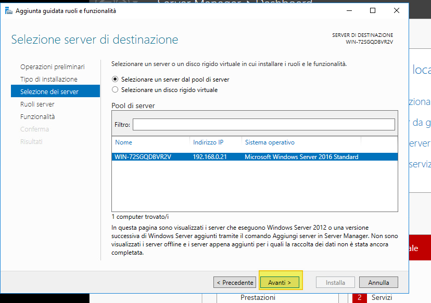The height and width of the screenshot is (303, 431).
Task: Close the Aggiunta guidata wizard window
Action: click(396, 11)
